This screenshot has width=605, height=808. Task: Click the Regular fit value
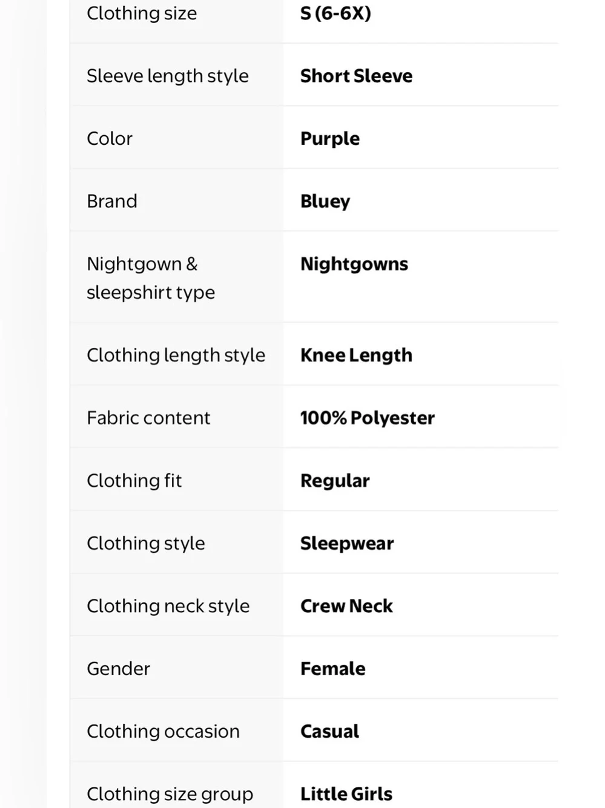[335, 481]
